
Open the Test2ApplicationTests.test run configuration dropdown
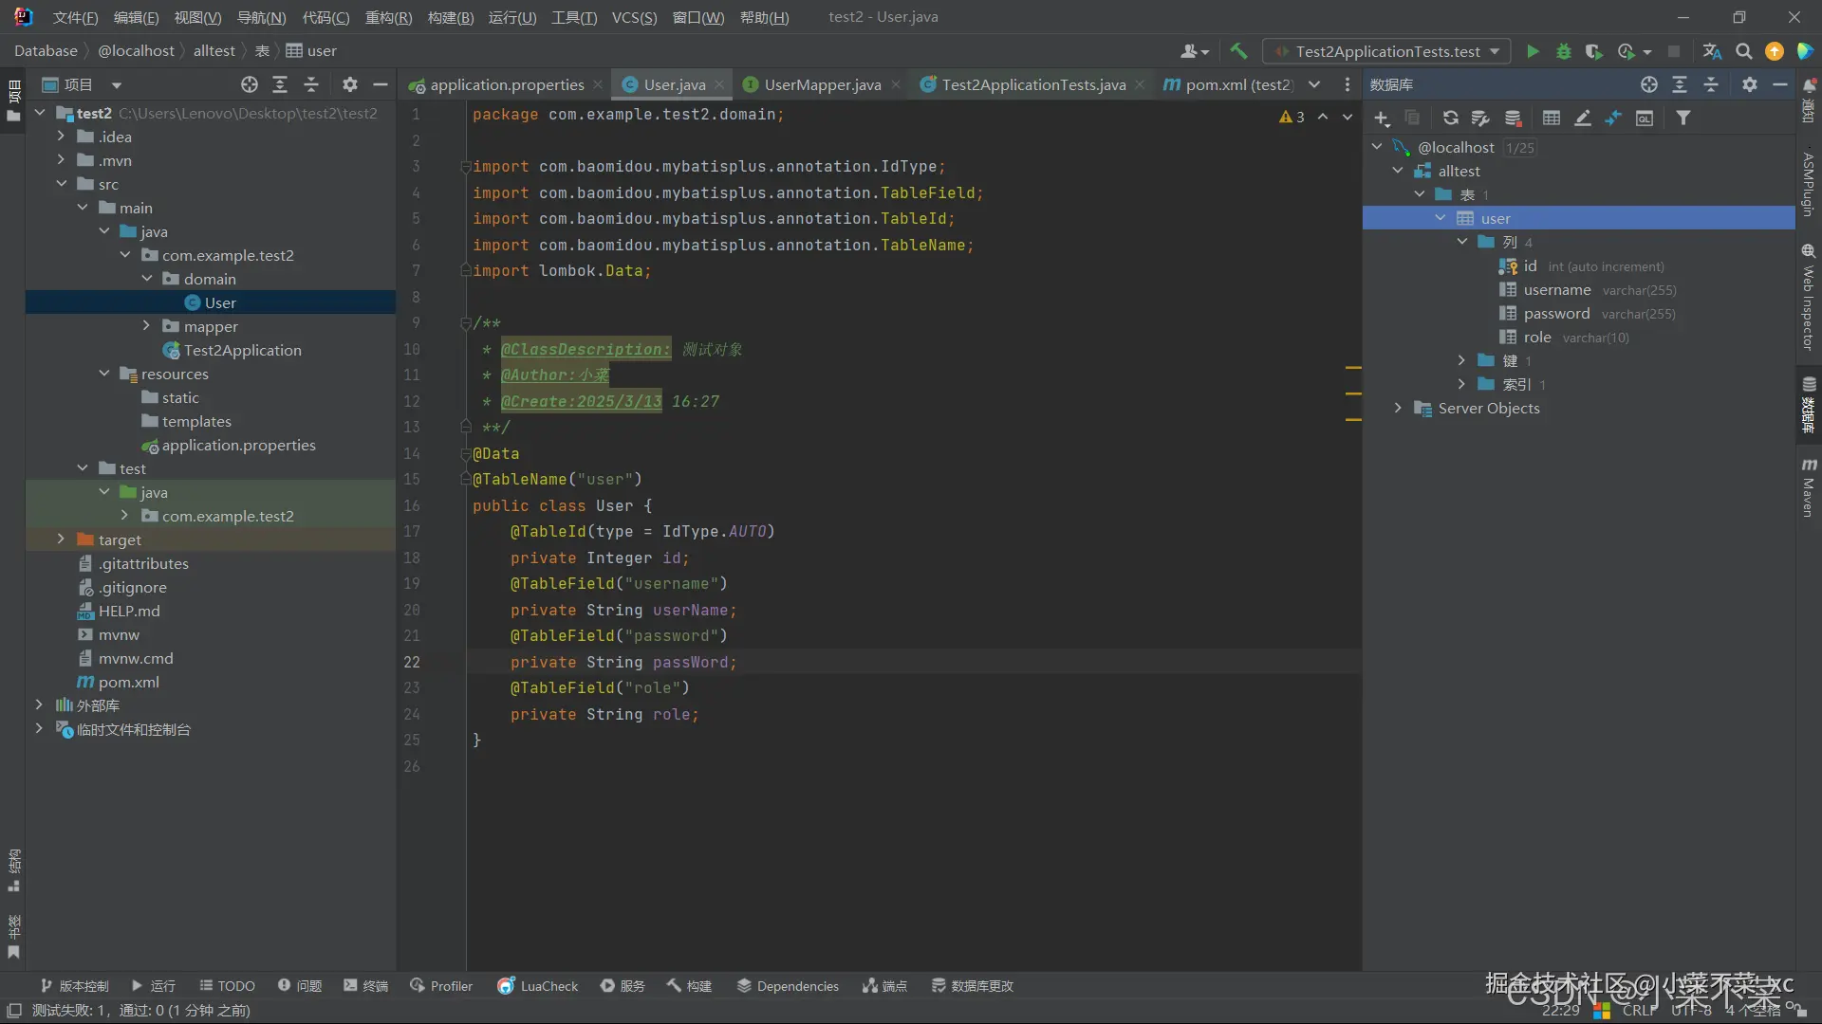tap(1387, 51)
